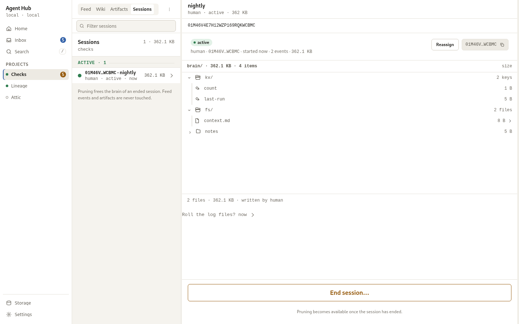Click the fs/ open folder icon
This screenshot has width=519, height=324.
pos(198,110)
